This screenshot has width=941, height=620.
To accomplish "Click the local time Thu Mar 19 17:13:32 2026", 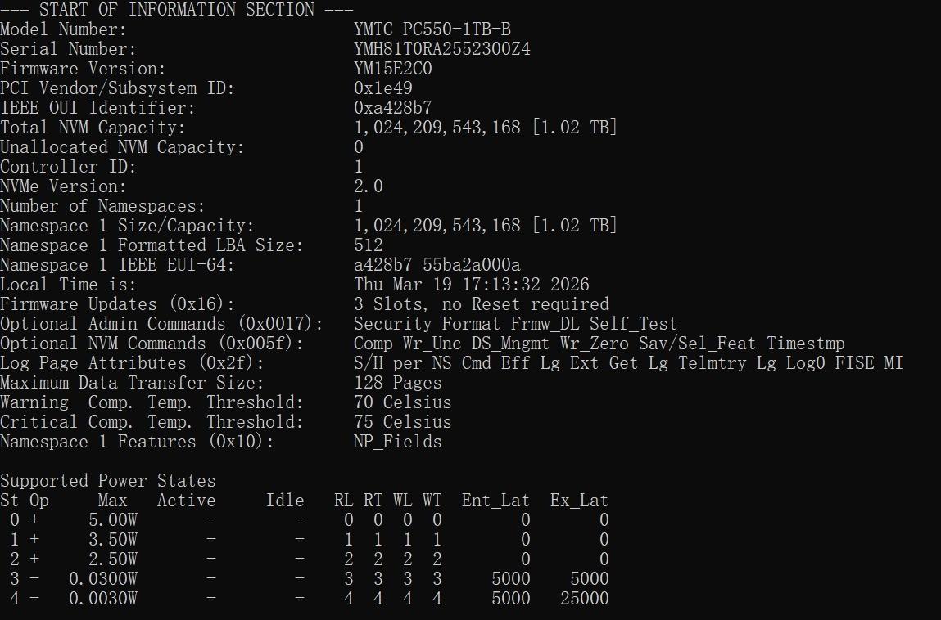I will pyautogui.click(x=472, y=285).
